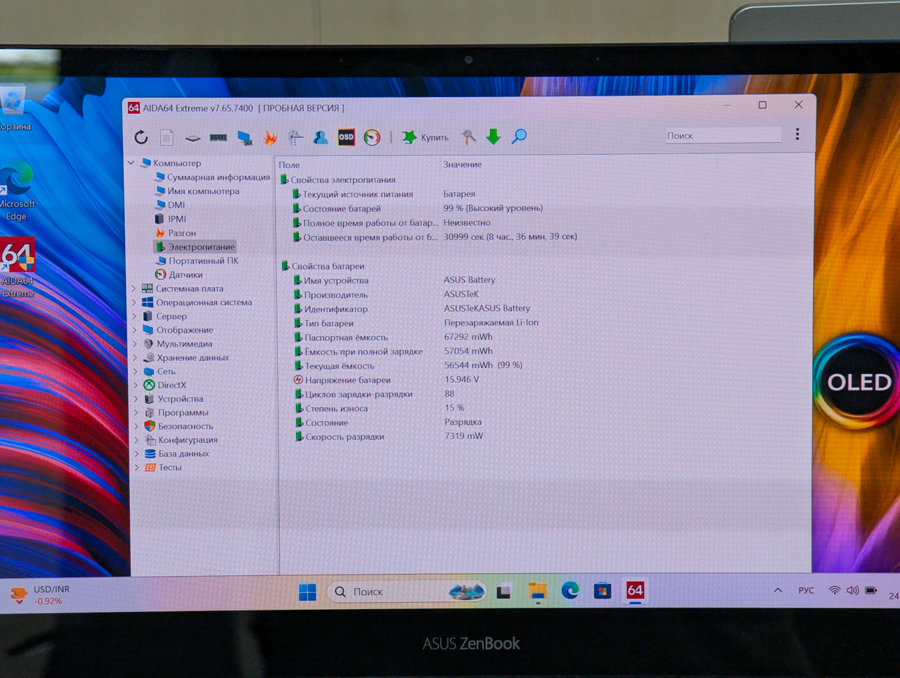Expand the Сеть tree node
Image resolution: width=900 pixels, height=678 pixels.
(x=135, y=371)
